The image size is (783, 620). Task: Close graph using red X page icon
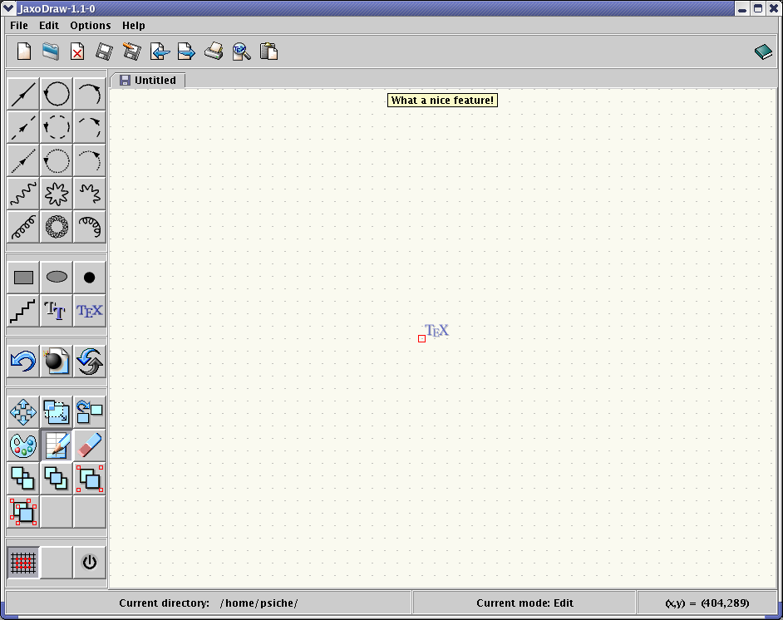[x=77, y=52]
